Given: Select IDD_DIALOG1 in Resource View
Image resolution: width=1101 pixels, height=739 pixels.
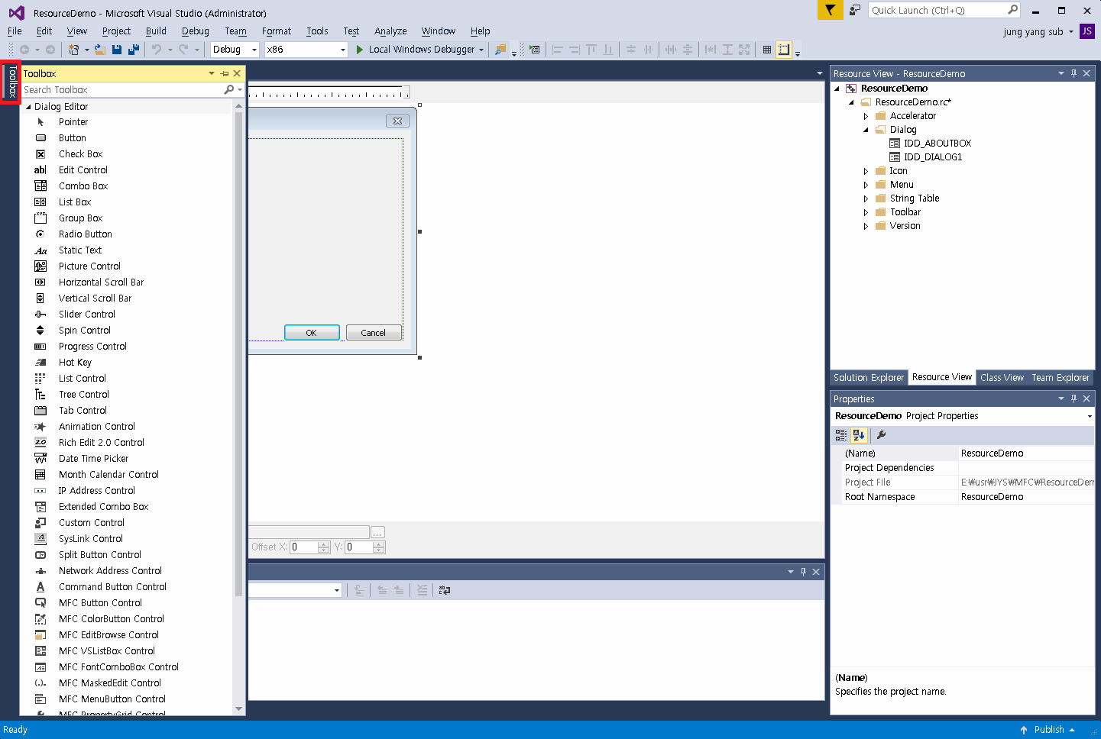Looking at the screenshot, I should tap(933, 157).
